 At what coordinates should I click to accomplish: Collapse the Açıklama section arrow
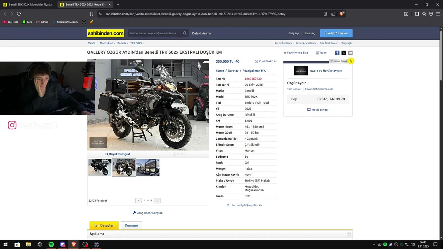349,234
